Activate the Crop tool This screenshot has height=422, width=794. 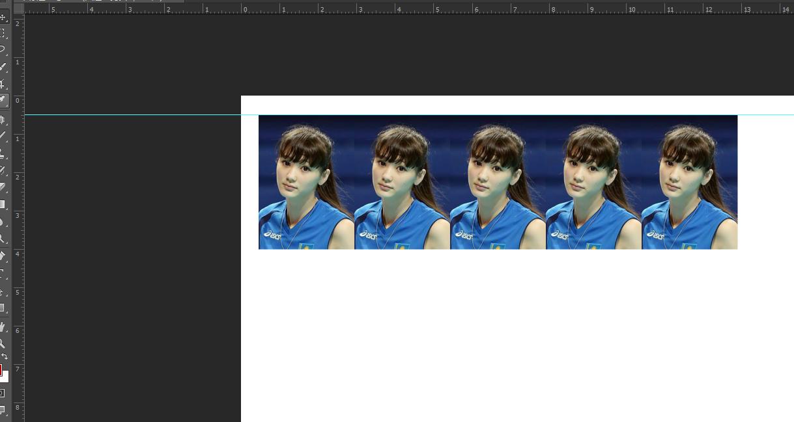3,84
